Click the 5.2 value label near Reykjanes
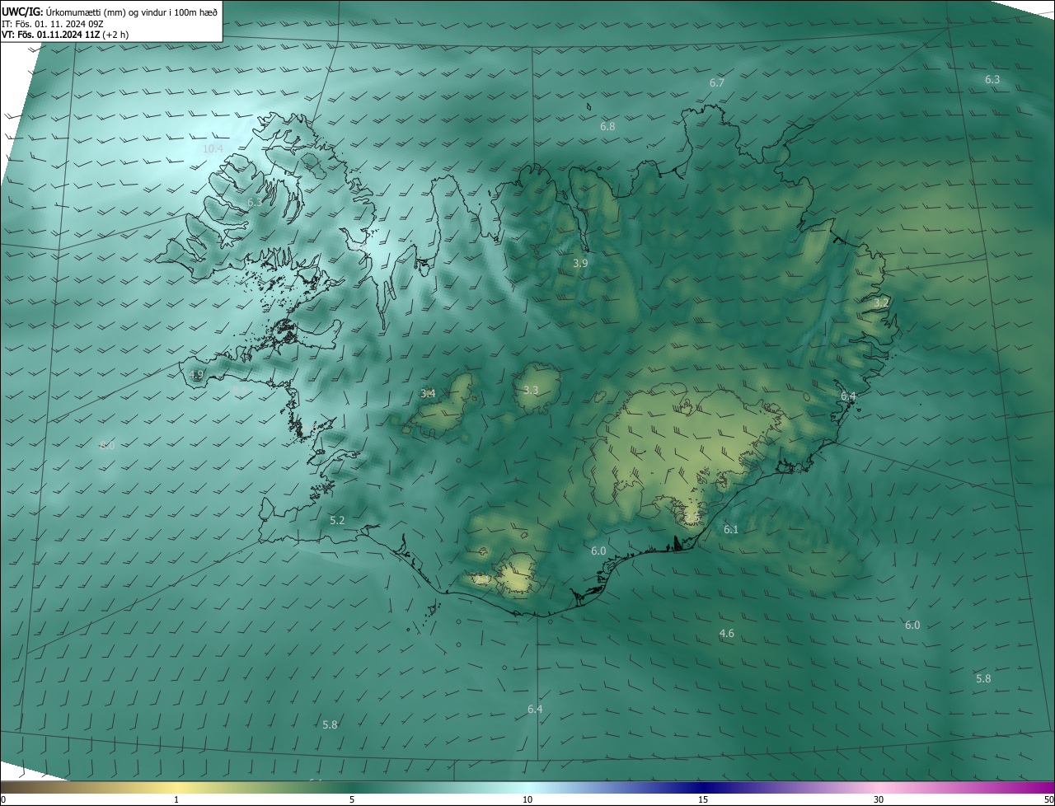Image resolution: width=1055 pixels, height=806 pixels. coord(337,520)
